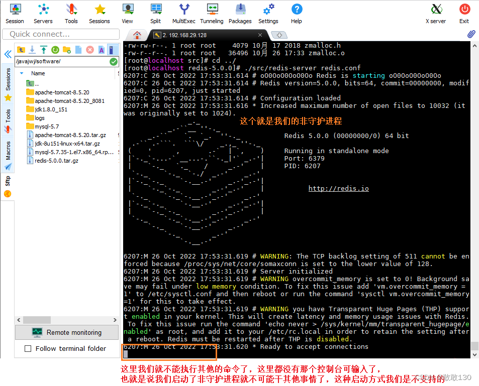Open a new terminal tab

[279, 35]
